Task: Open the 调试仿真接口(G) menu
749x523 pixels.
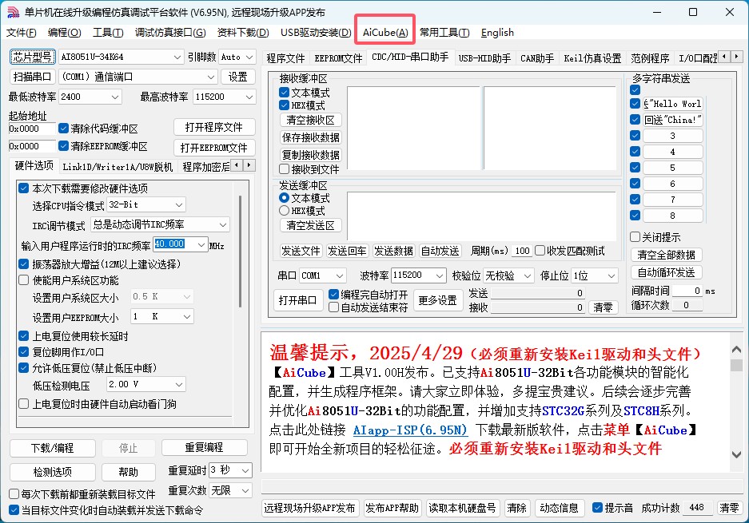Action: point(170,33)
